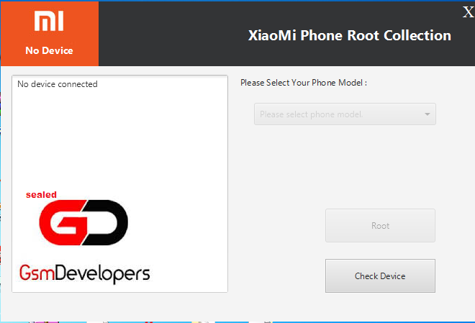Click the disabled Root button
Viewport: 475px width, 323px height.
(380, 226)
